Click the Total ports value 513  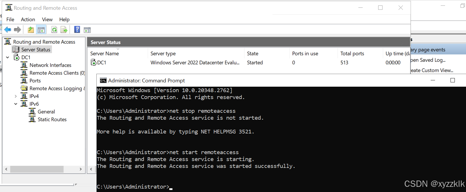point(344,62)
